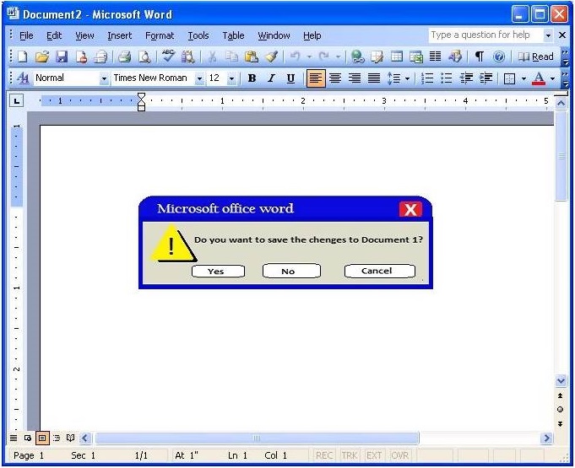Click the Insert Table icon

[396, 56]
